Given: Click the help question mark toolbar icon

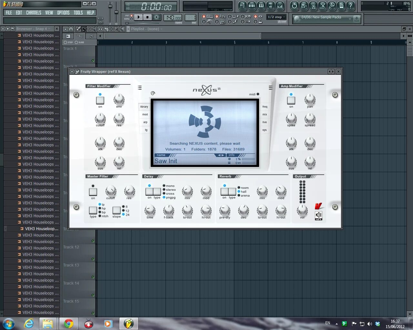Looking at the screenshot, I should 350,5.
